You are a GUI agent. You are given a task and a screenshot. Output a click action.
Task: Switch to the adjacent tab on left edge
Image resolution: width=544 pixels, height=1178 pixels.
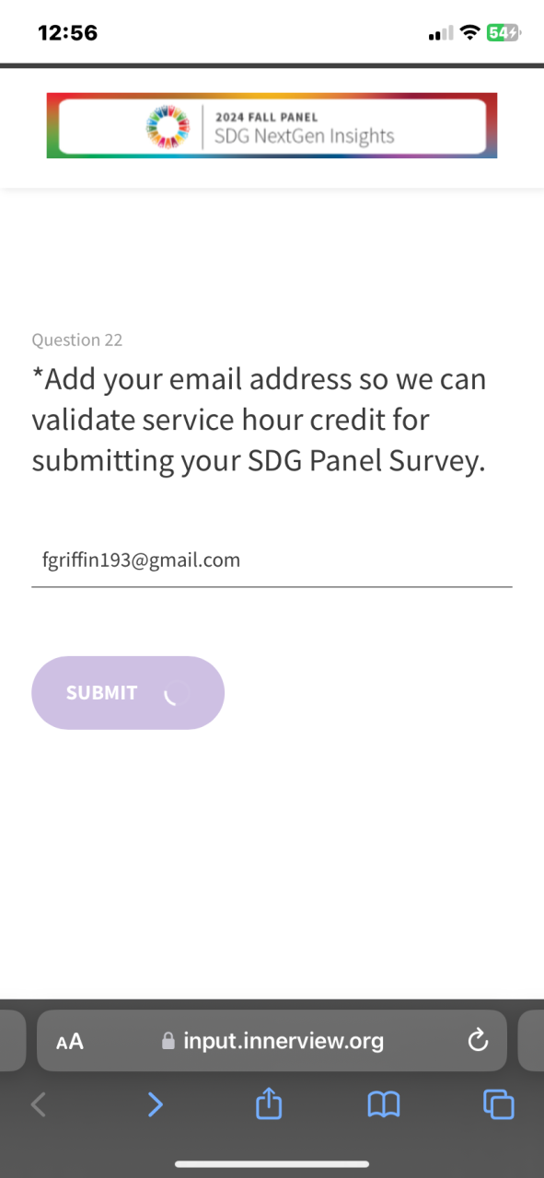[x=13, y=1041]
